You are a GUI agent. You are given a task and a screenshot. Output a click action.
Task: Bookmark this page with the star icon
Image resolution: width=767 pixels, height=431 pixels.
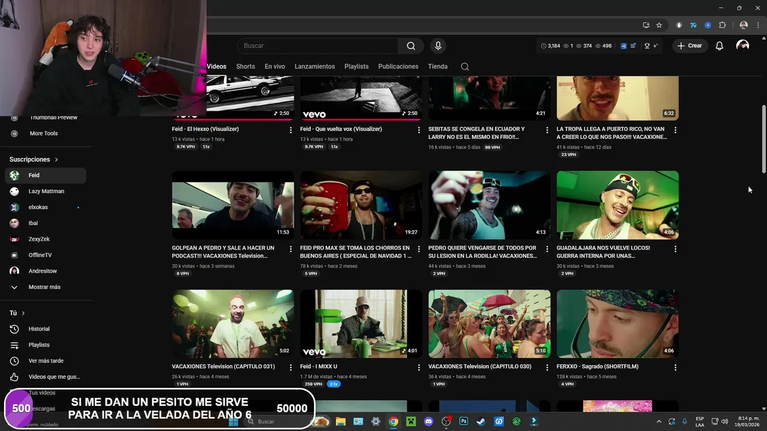659,25
